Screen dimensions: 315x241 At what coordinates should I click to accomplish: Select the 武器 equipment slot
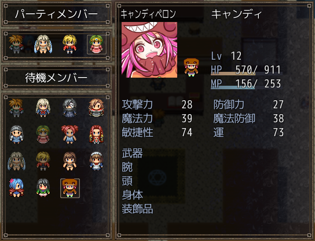[x=133, y=153]
